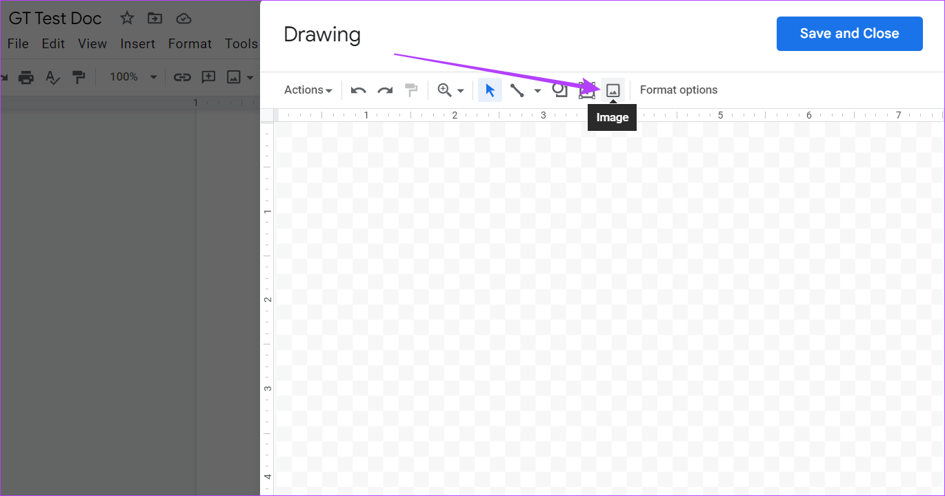Select the Line tool
The width and height of the screenshot is (945, 496).
(518, 90)
